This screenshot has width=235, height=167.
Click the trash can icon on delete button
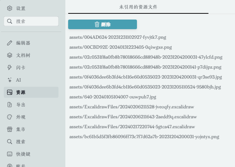97,24
